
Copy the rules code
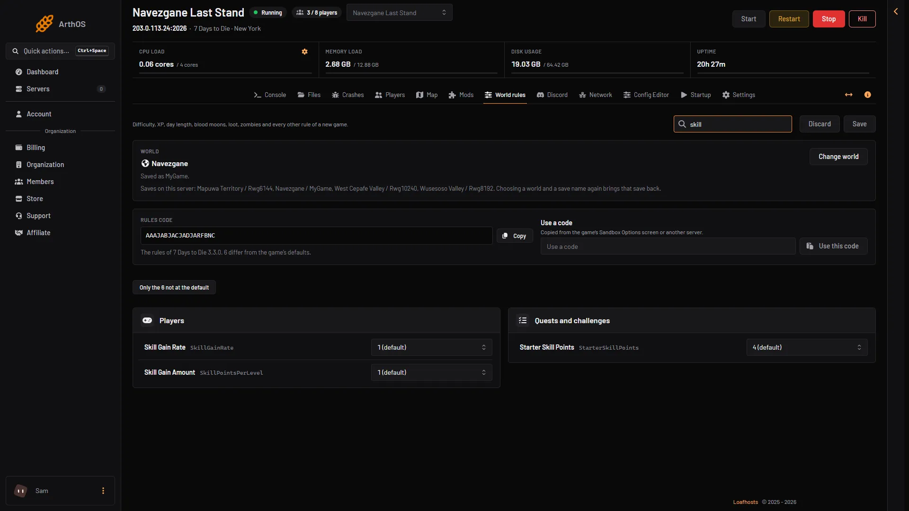(x=515, y=236)
